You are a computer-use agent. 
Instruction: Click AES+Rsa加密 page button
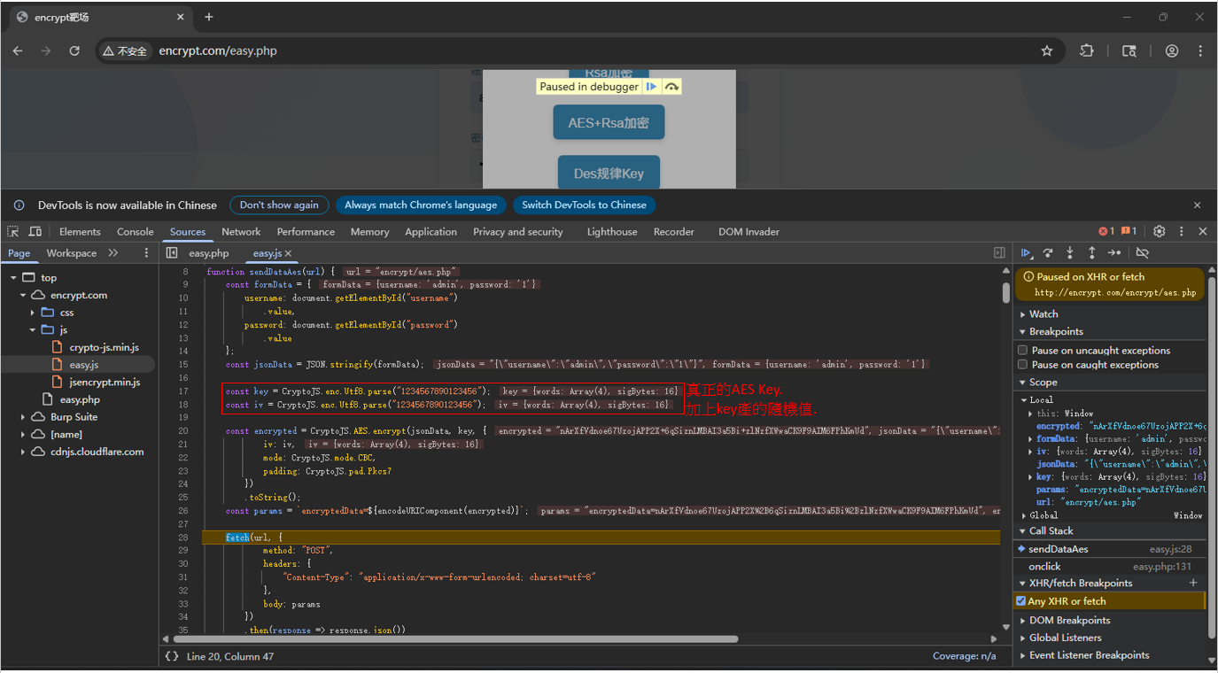click(609, 123)
